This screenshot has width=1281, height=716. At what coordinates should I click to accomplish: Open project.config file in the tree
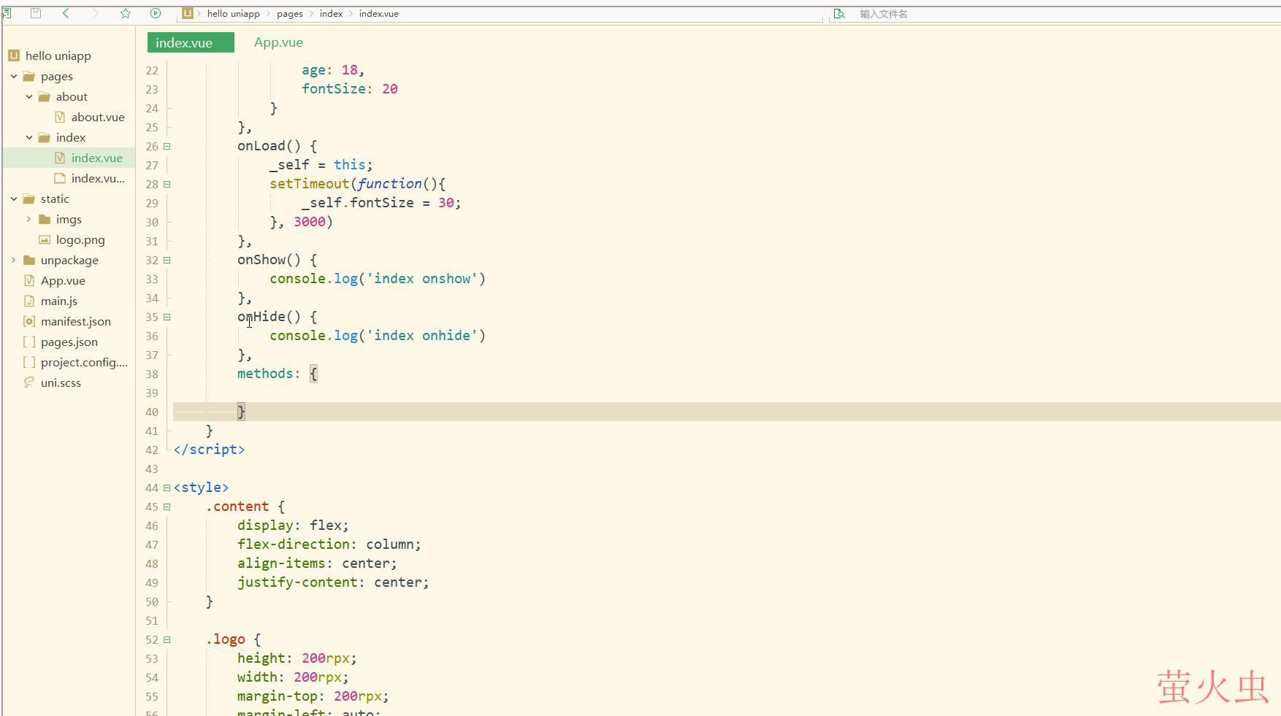click(84, 362)
